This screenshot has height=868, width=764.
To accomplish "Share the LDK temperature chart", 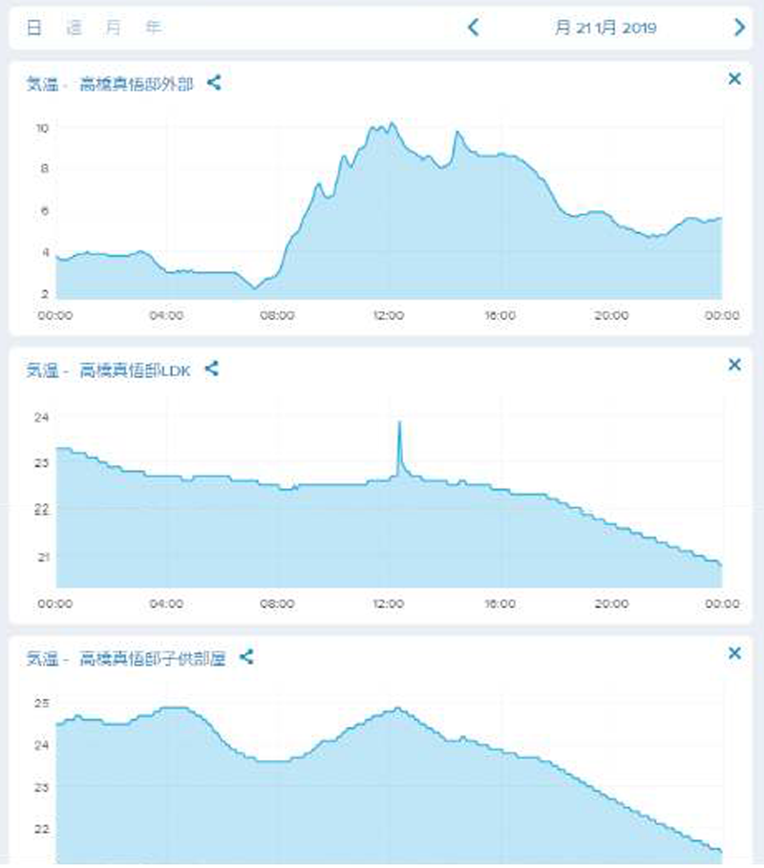I will [212, 369].
